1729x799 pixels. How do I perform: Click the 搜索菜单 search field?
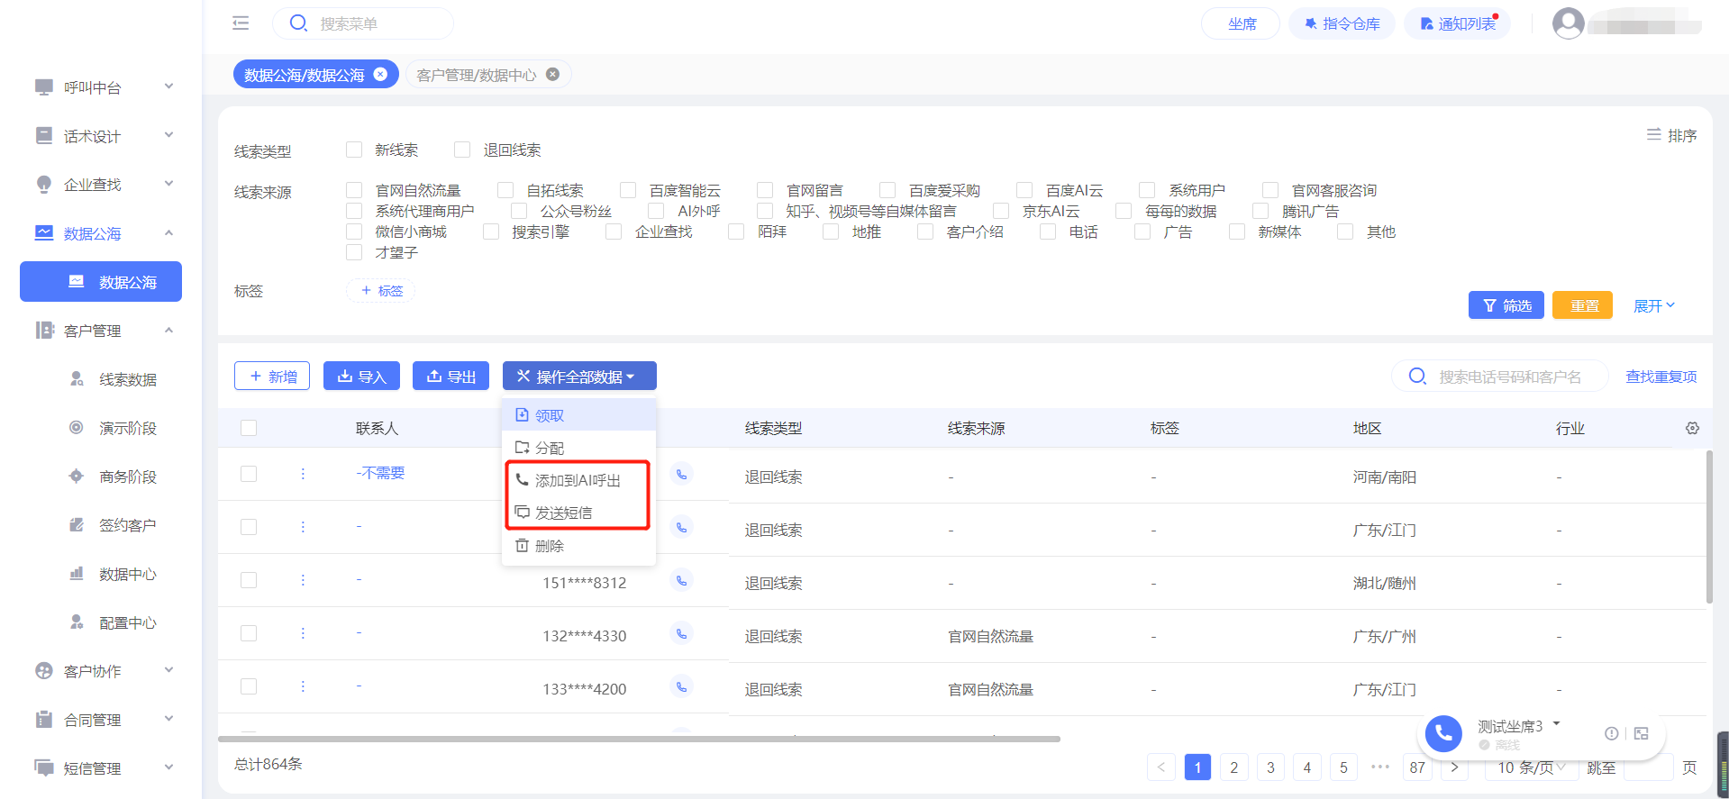(363, 23)
